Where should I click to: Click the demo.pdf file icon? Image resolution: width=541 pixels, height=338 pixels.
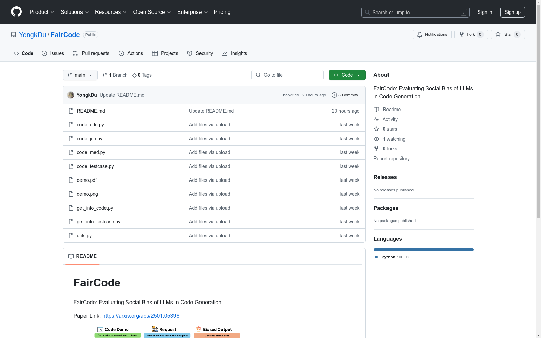click(71, 180)
